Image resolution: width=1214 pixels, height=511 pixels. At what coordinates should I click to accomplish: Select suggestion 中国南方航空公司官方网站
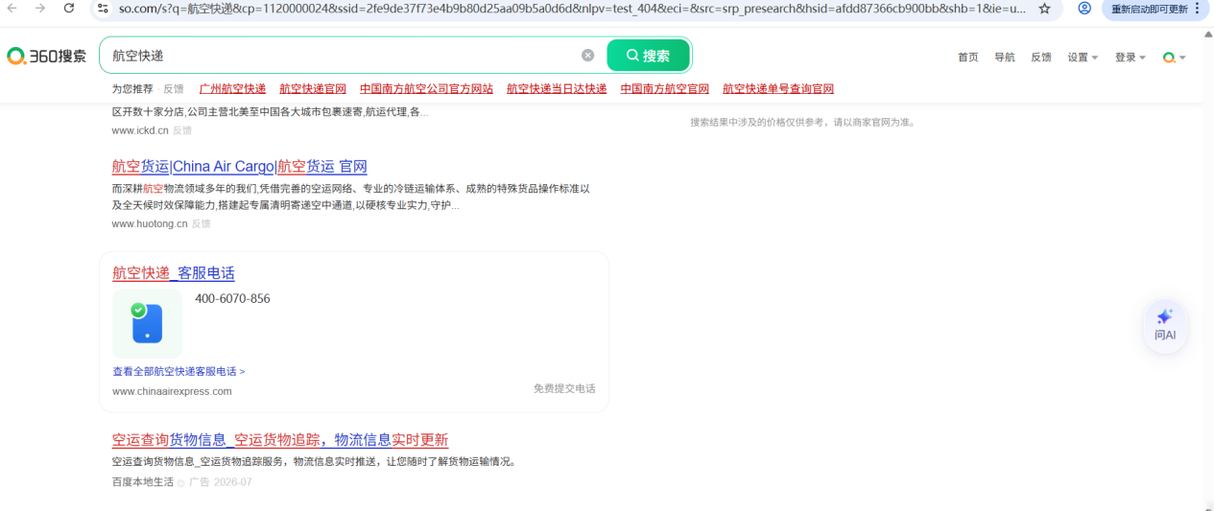coord(426,89)
